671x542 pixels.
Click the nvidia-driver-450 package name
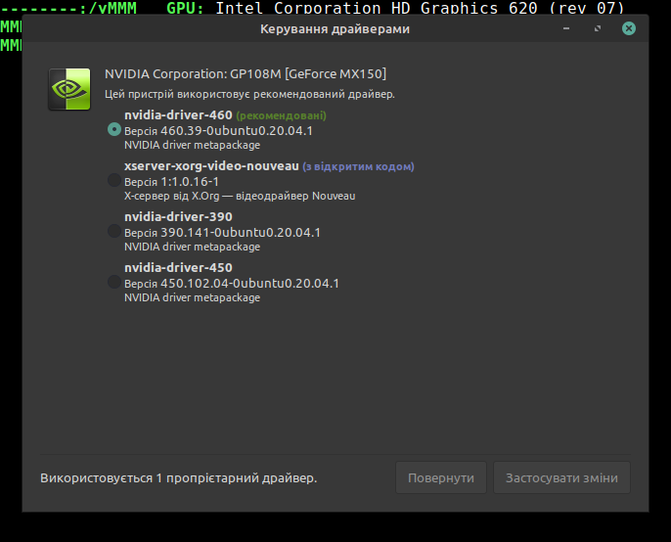coord(178,268)
